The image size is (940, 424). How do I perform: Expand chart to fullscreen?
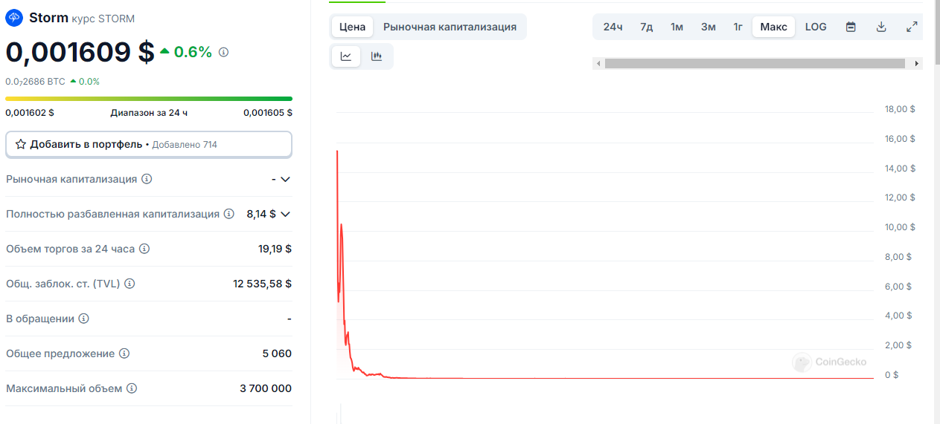pyautogui.click(x=912, y=27)
